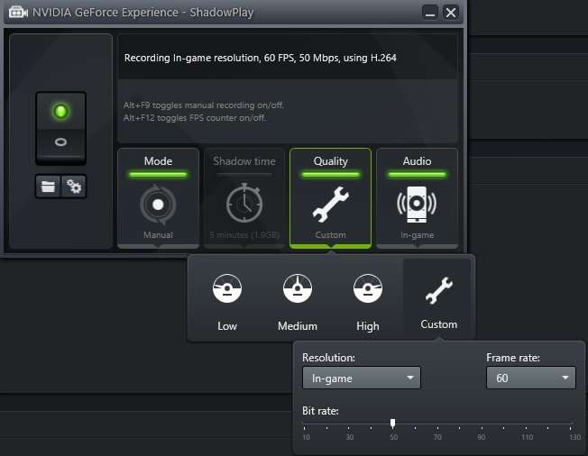Click the Manual mode record icon
Image resolution: width=588 pixels, height=456 pixels.
point(158,205)
